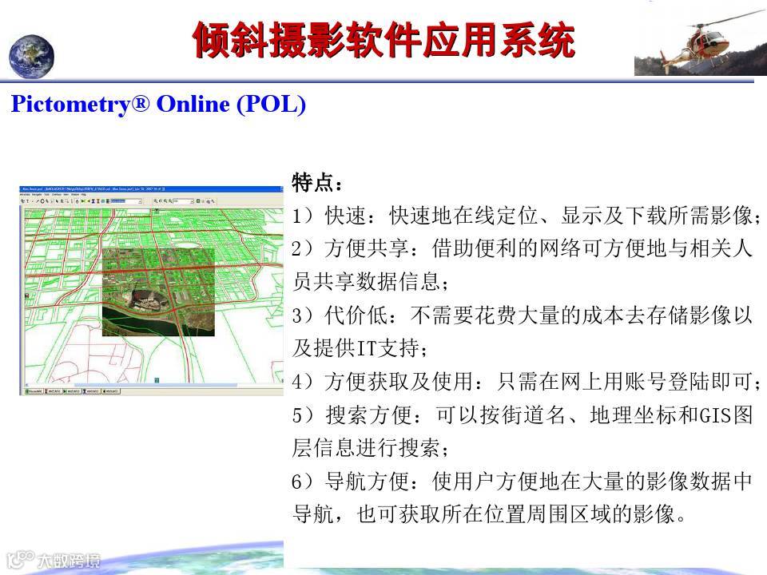Click the small teal marker icon on the map
The image size is (767, 575).
[157, 380]
